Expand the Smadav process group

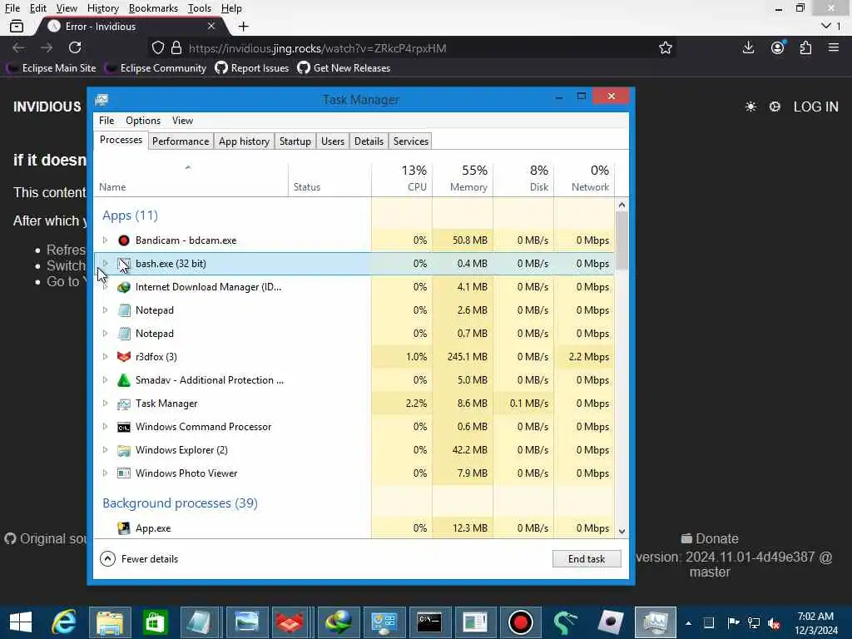pyautogui.click(x=105, y=379)
